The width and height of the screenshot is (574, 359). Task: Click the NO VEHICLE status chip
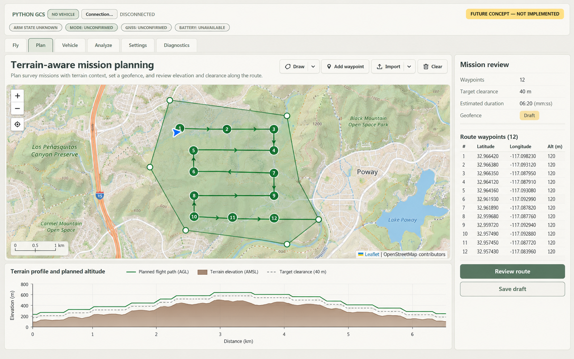point(63,14)
